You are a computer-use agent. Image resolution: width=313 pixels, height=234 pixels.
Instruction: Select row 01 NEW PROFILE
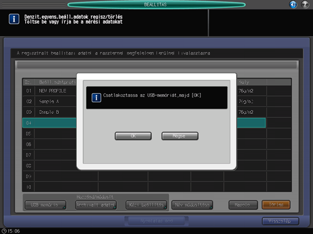coord(50,91)
